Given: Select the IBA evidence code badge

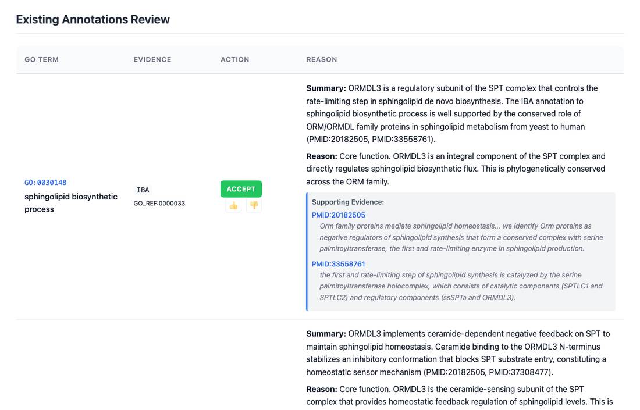Looking at the screenshot, I should click(x=143, y=190).
